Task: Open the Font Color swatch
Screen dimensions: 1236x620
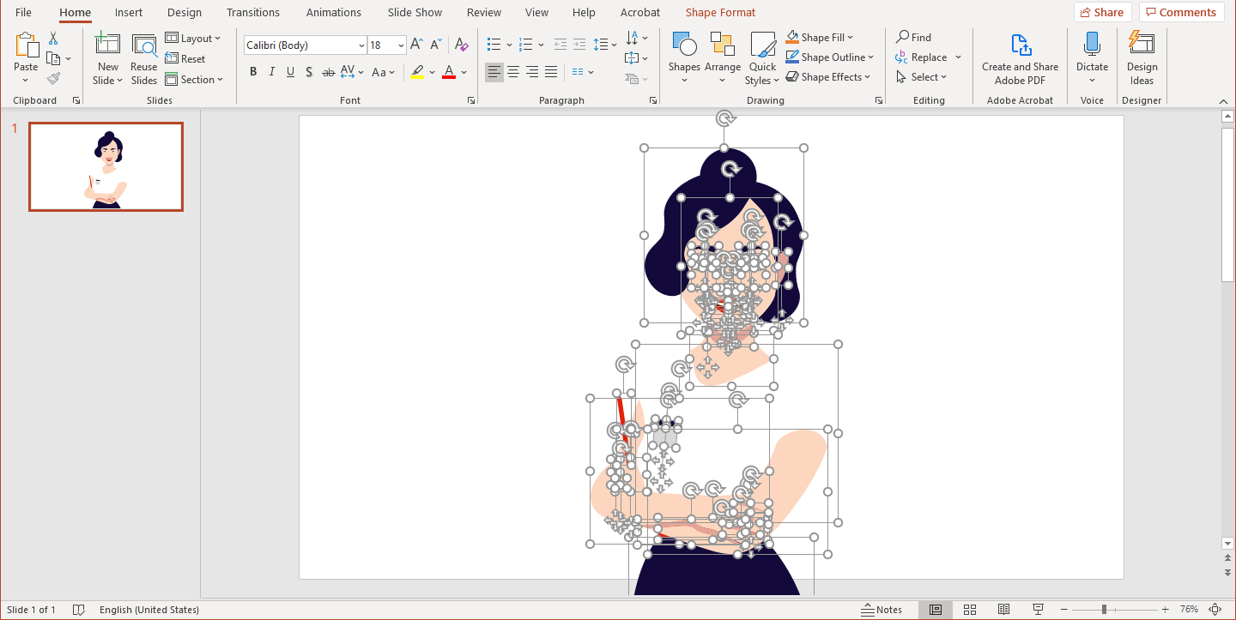Action: [449, 72]
